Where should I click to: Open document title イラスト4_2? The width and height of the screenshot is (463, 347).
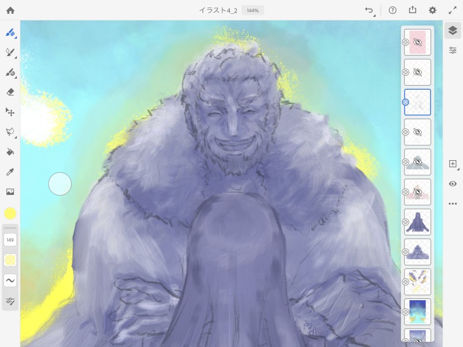coord(218,10)
